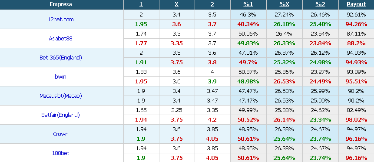This screenshot has height=162, width=374.
Task: Click the Empresa column header
Action: (60, 4)
